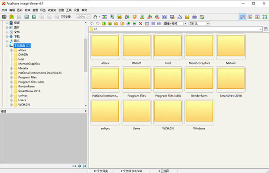This screenshot has height=173, width=269.
Task: Click the Metalix folder thumbnail
Action: point(231,46)
